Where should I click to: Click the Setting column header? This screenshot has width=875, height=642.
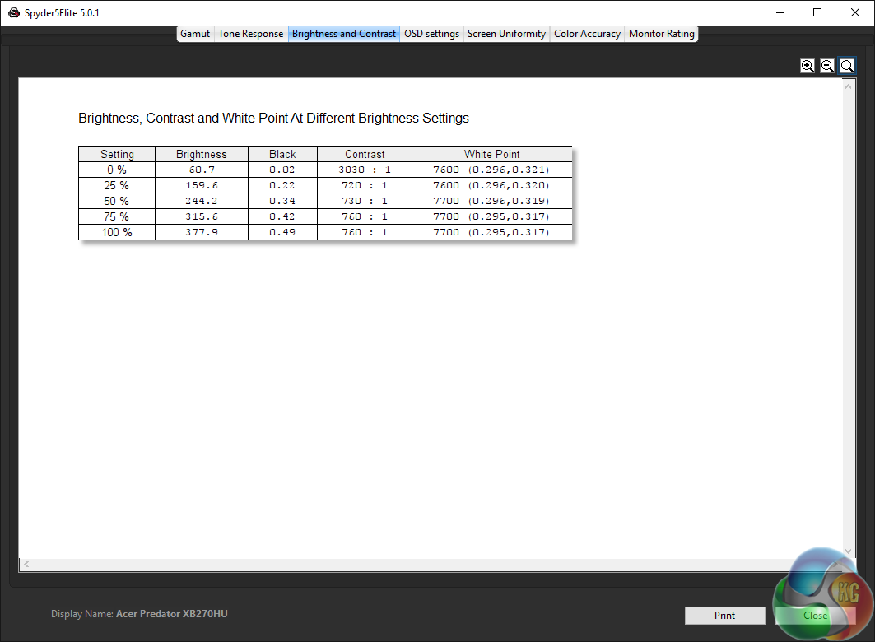117,154
